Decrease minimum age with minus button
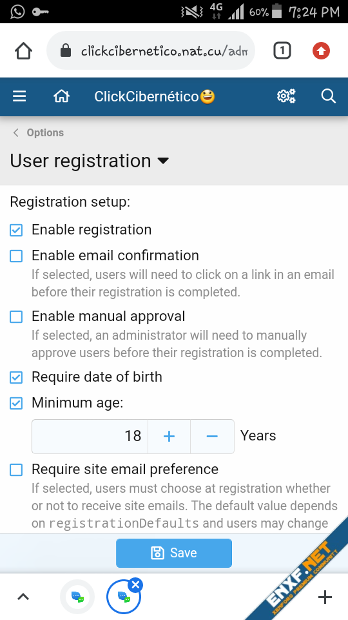The width and height of the screenshot is (348, 620). [212, 436]
